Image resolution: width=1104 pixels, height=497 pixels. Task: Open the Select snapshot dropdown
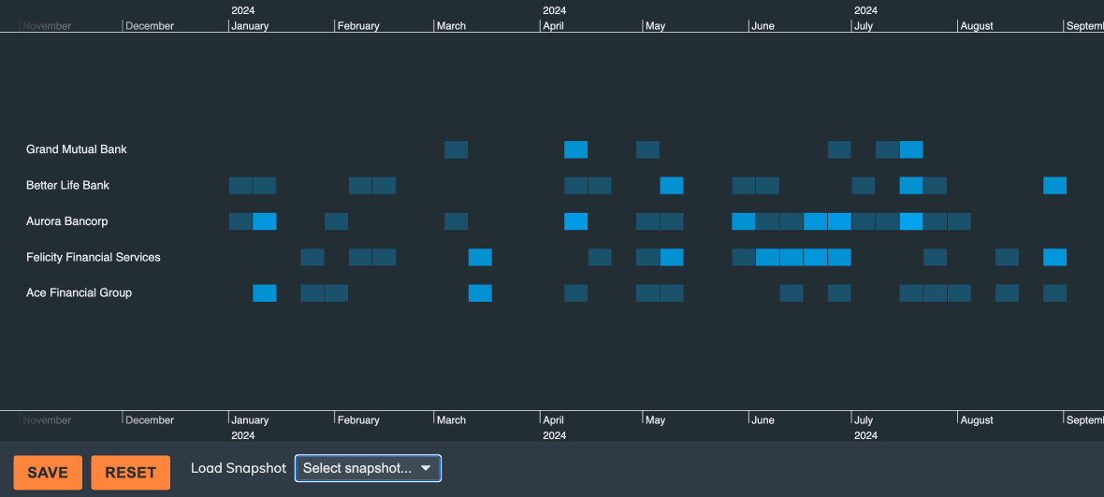(368, 468)
